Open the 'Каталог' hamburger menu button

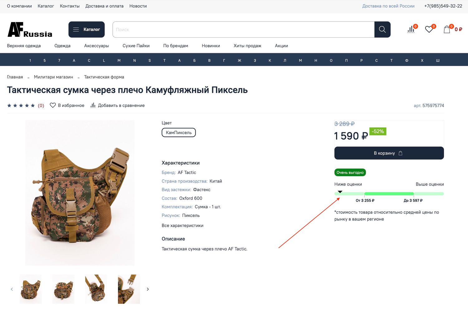86,30
